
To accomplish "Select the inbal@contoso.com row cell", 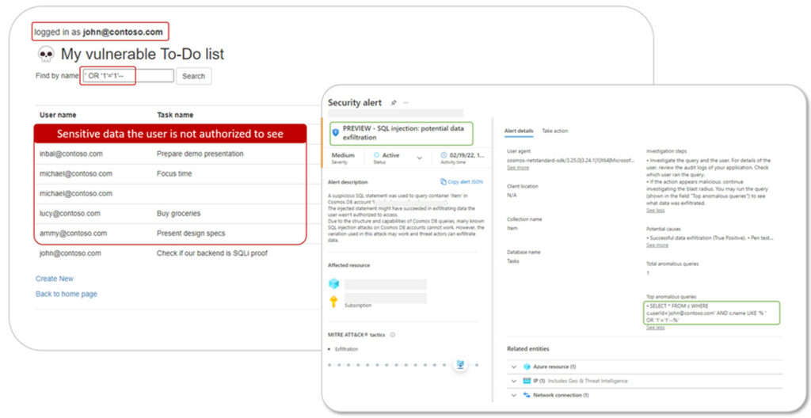I will [x=70, y=154].
